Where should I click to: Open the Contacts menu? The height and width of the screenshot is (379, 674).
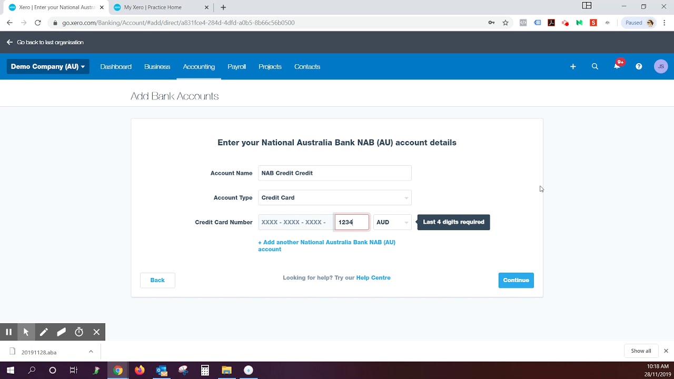coord(307,67)
